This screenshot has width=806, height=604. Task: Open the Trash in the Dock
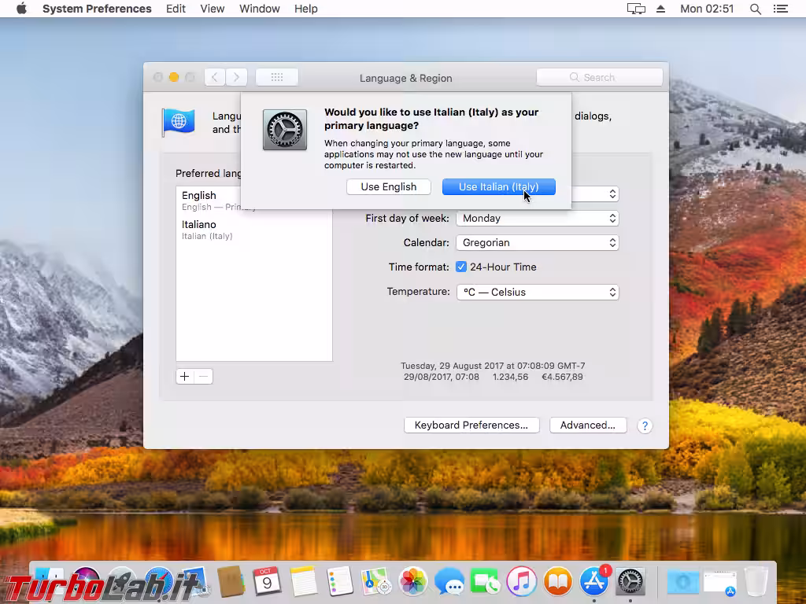pyautogui.click(x=756, y=582)
